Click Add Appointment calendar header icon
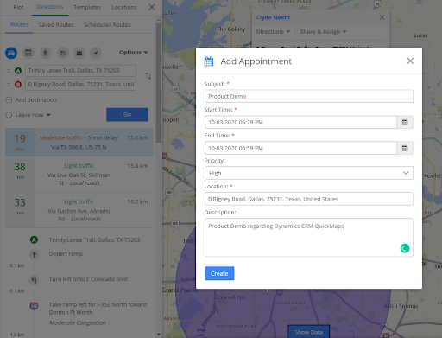Screen dimensions: 442x338 [209, 61]
